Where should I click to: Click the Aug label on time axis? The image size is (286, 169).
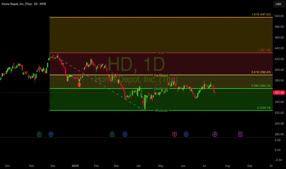coord(227,166)
